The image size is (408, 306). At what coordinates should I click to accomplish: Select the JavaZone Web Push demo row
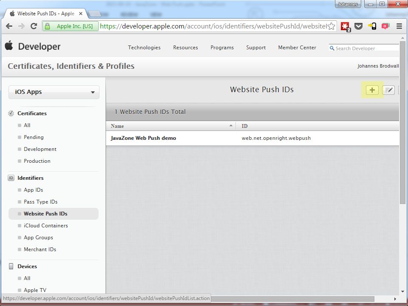252,138
